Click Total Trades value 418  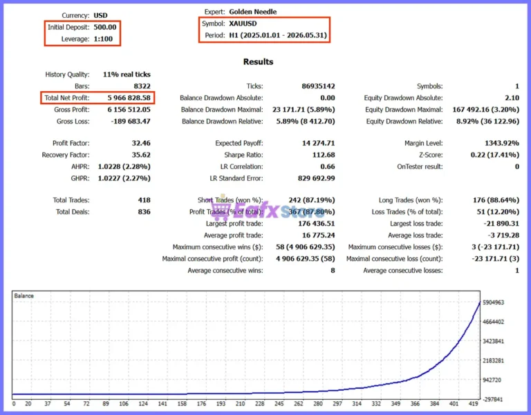point(145,200)
